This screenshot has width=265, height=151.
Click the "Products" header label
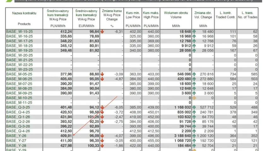[24, 24]
